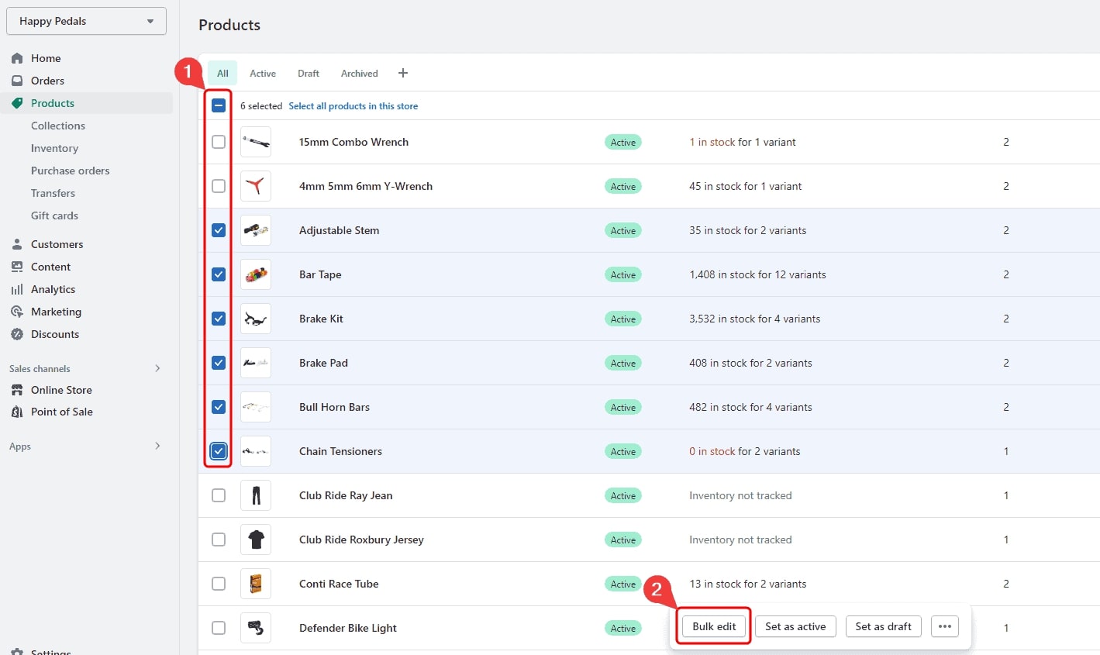Image resolution: width=1100 pixels, height=655 pixels.
Task: Click the Set as draft button
Action: coord(883,626)
